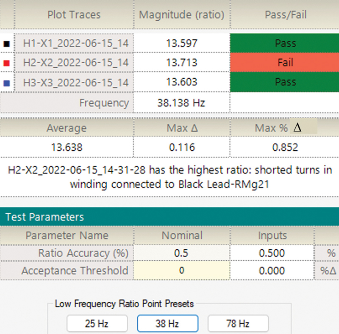The width and height of the screenshot is (339, 334).
Task: Click the Acceptance Threshold nominal value cell
Action: click(x=182, y=271)
